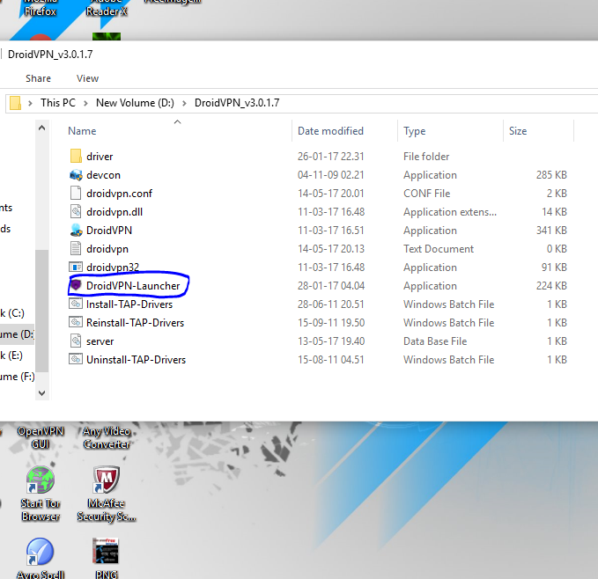
Task: Select the DroidVPN-Launcher shield icon
Action: [76, 285]
